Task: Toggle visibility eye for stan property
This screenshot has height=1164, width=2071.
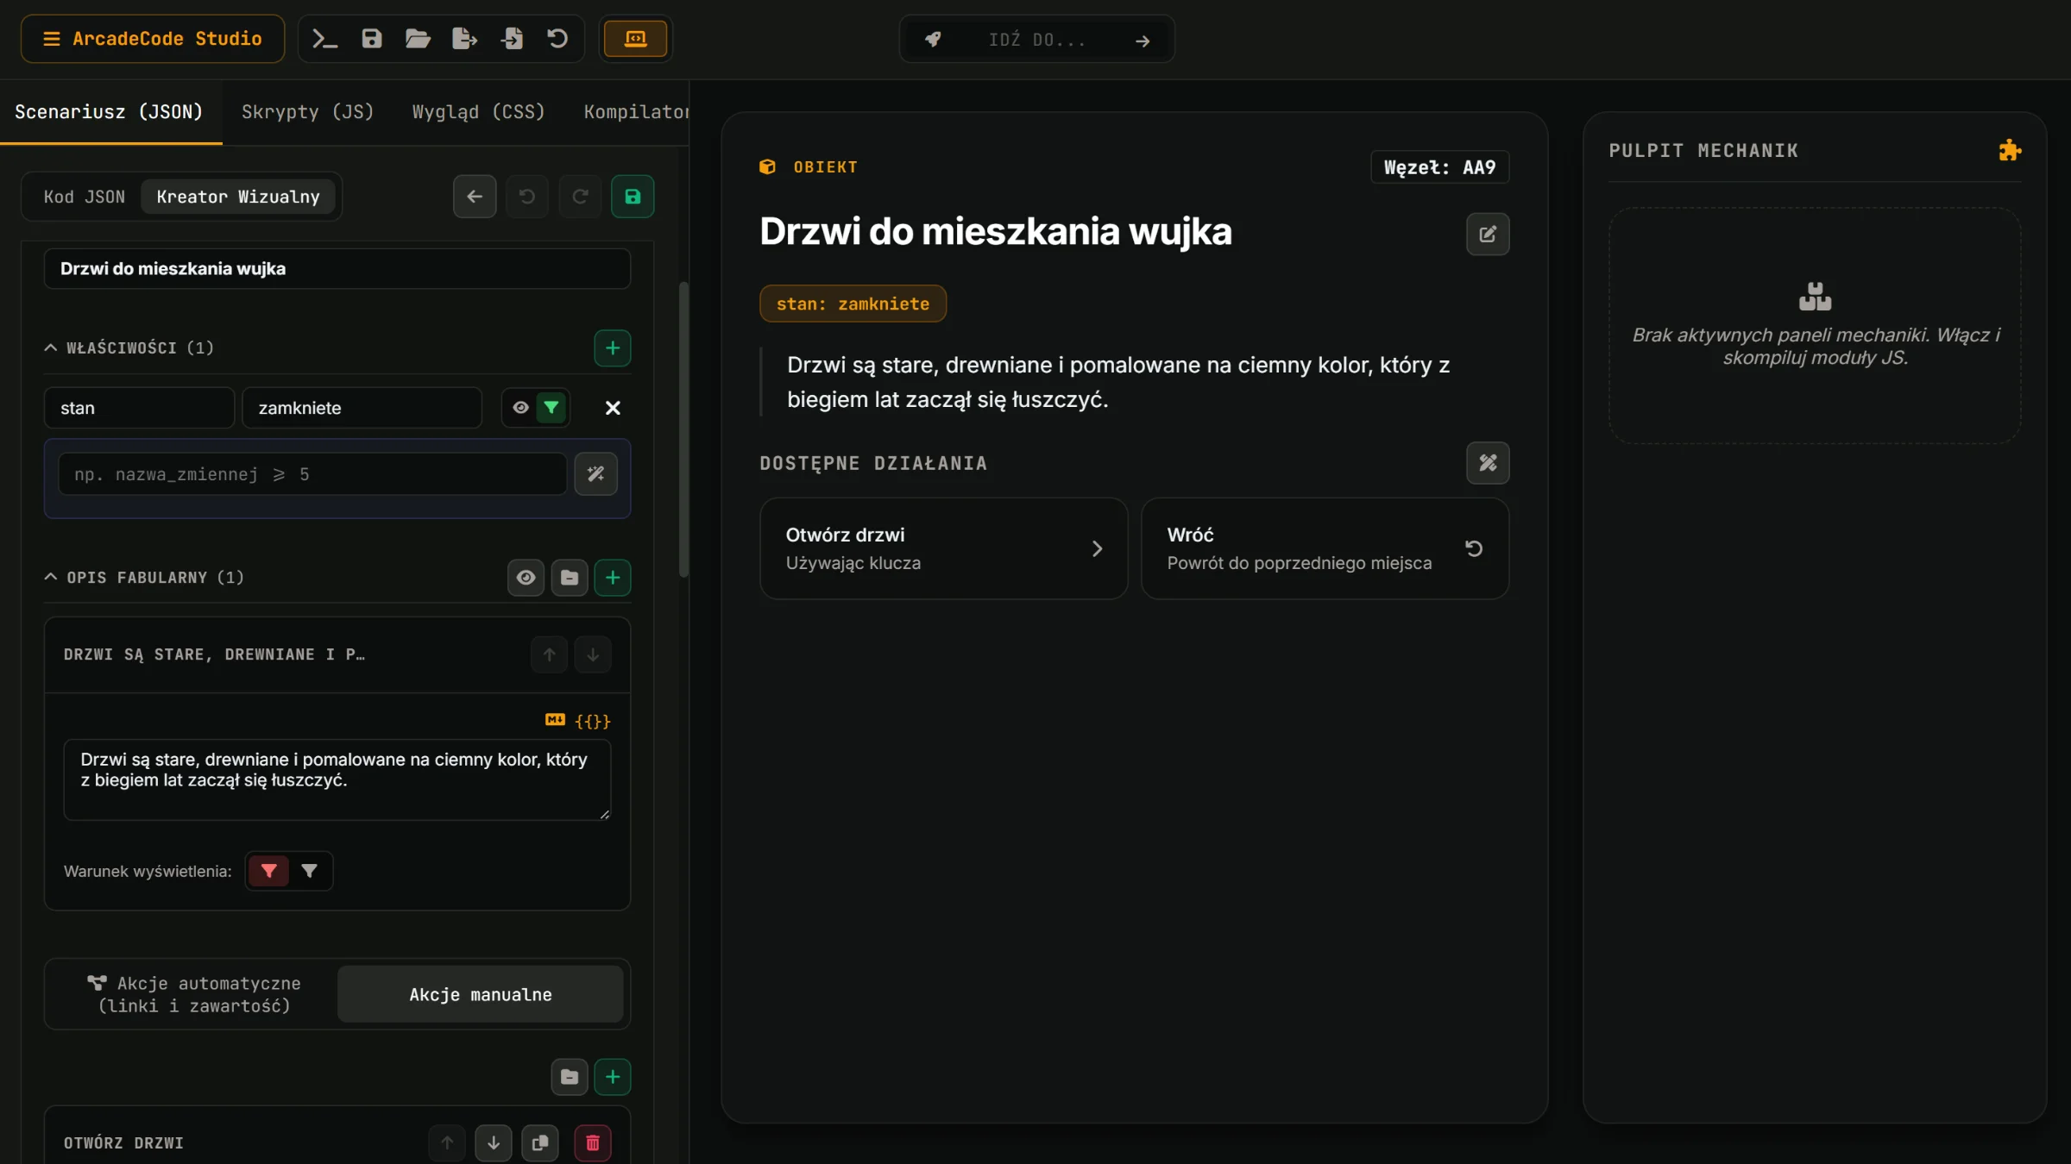Action: point(520,408)
